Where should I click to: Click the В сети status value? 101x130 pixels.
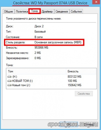[39, 37]
